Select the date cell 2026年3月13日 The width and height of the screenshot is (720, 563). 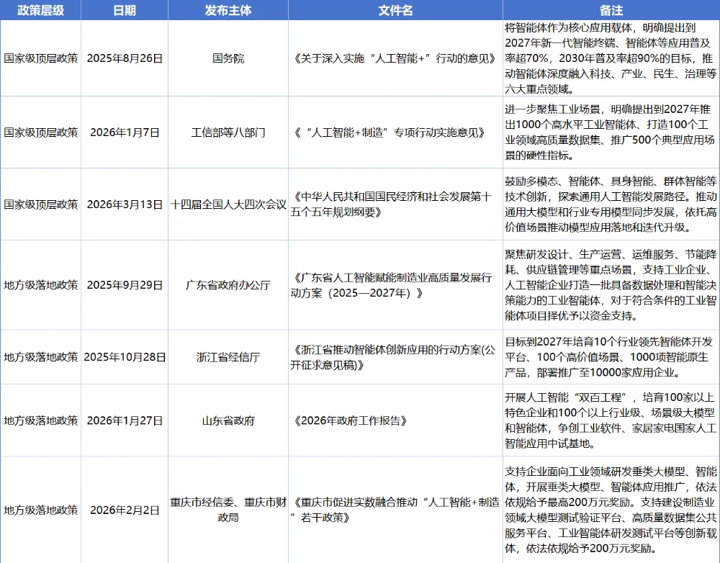pyautogui.click(x=125, y=204)
